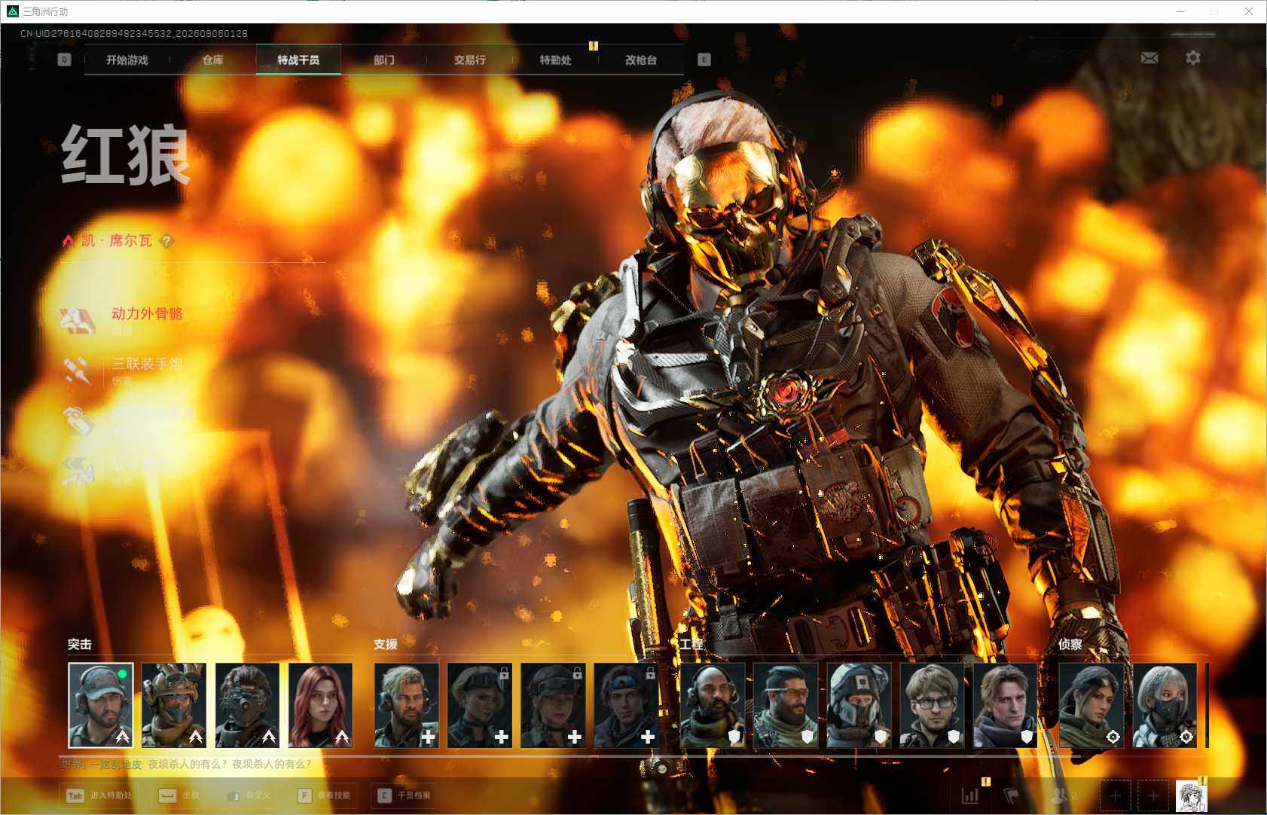This screenshot has height=815, width=1267.
Task: Select 工程 operator with orange-tinted glasses
Action: pos(786,705)
